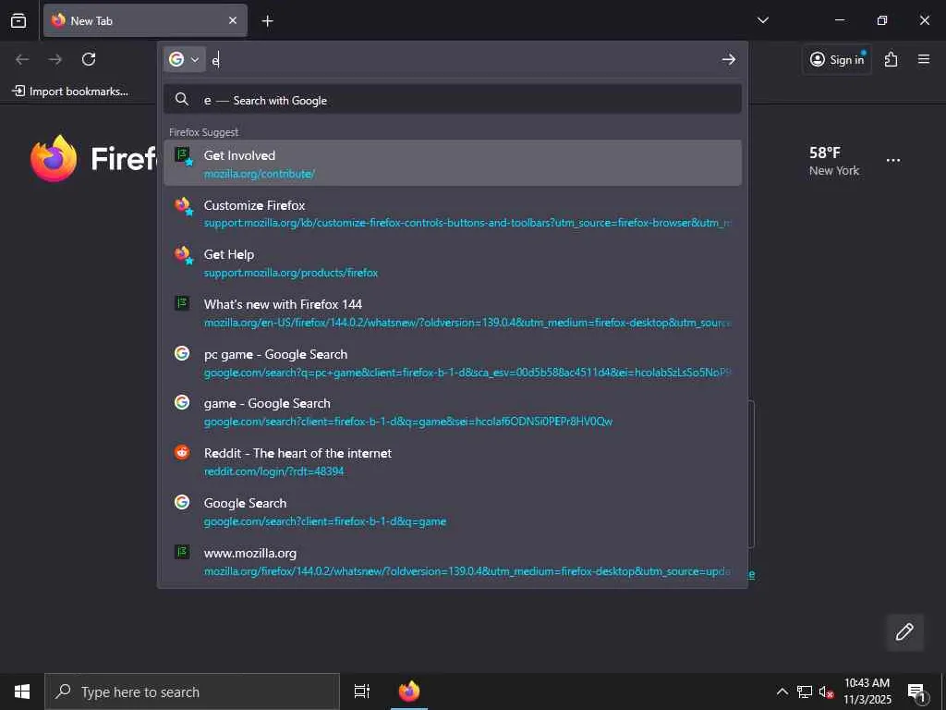The image size is (946, 710).
Task: Click Firefox bookmark icon beside Customize Firefox
Action: tap(184, 206)
